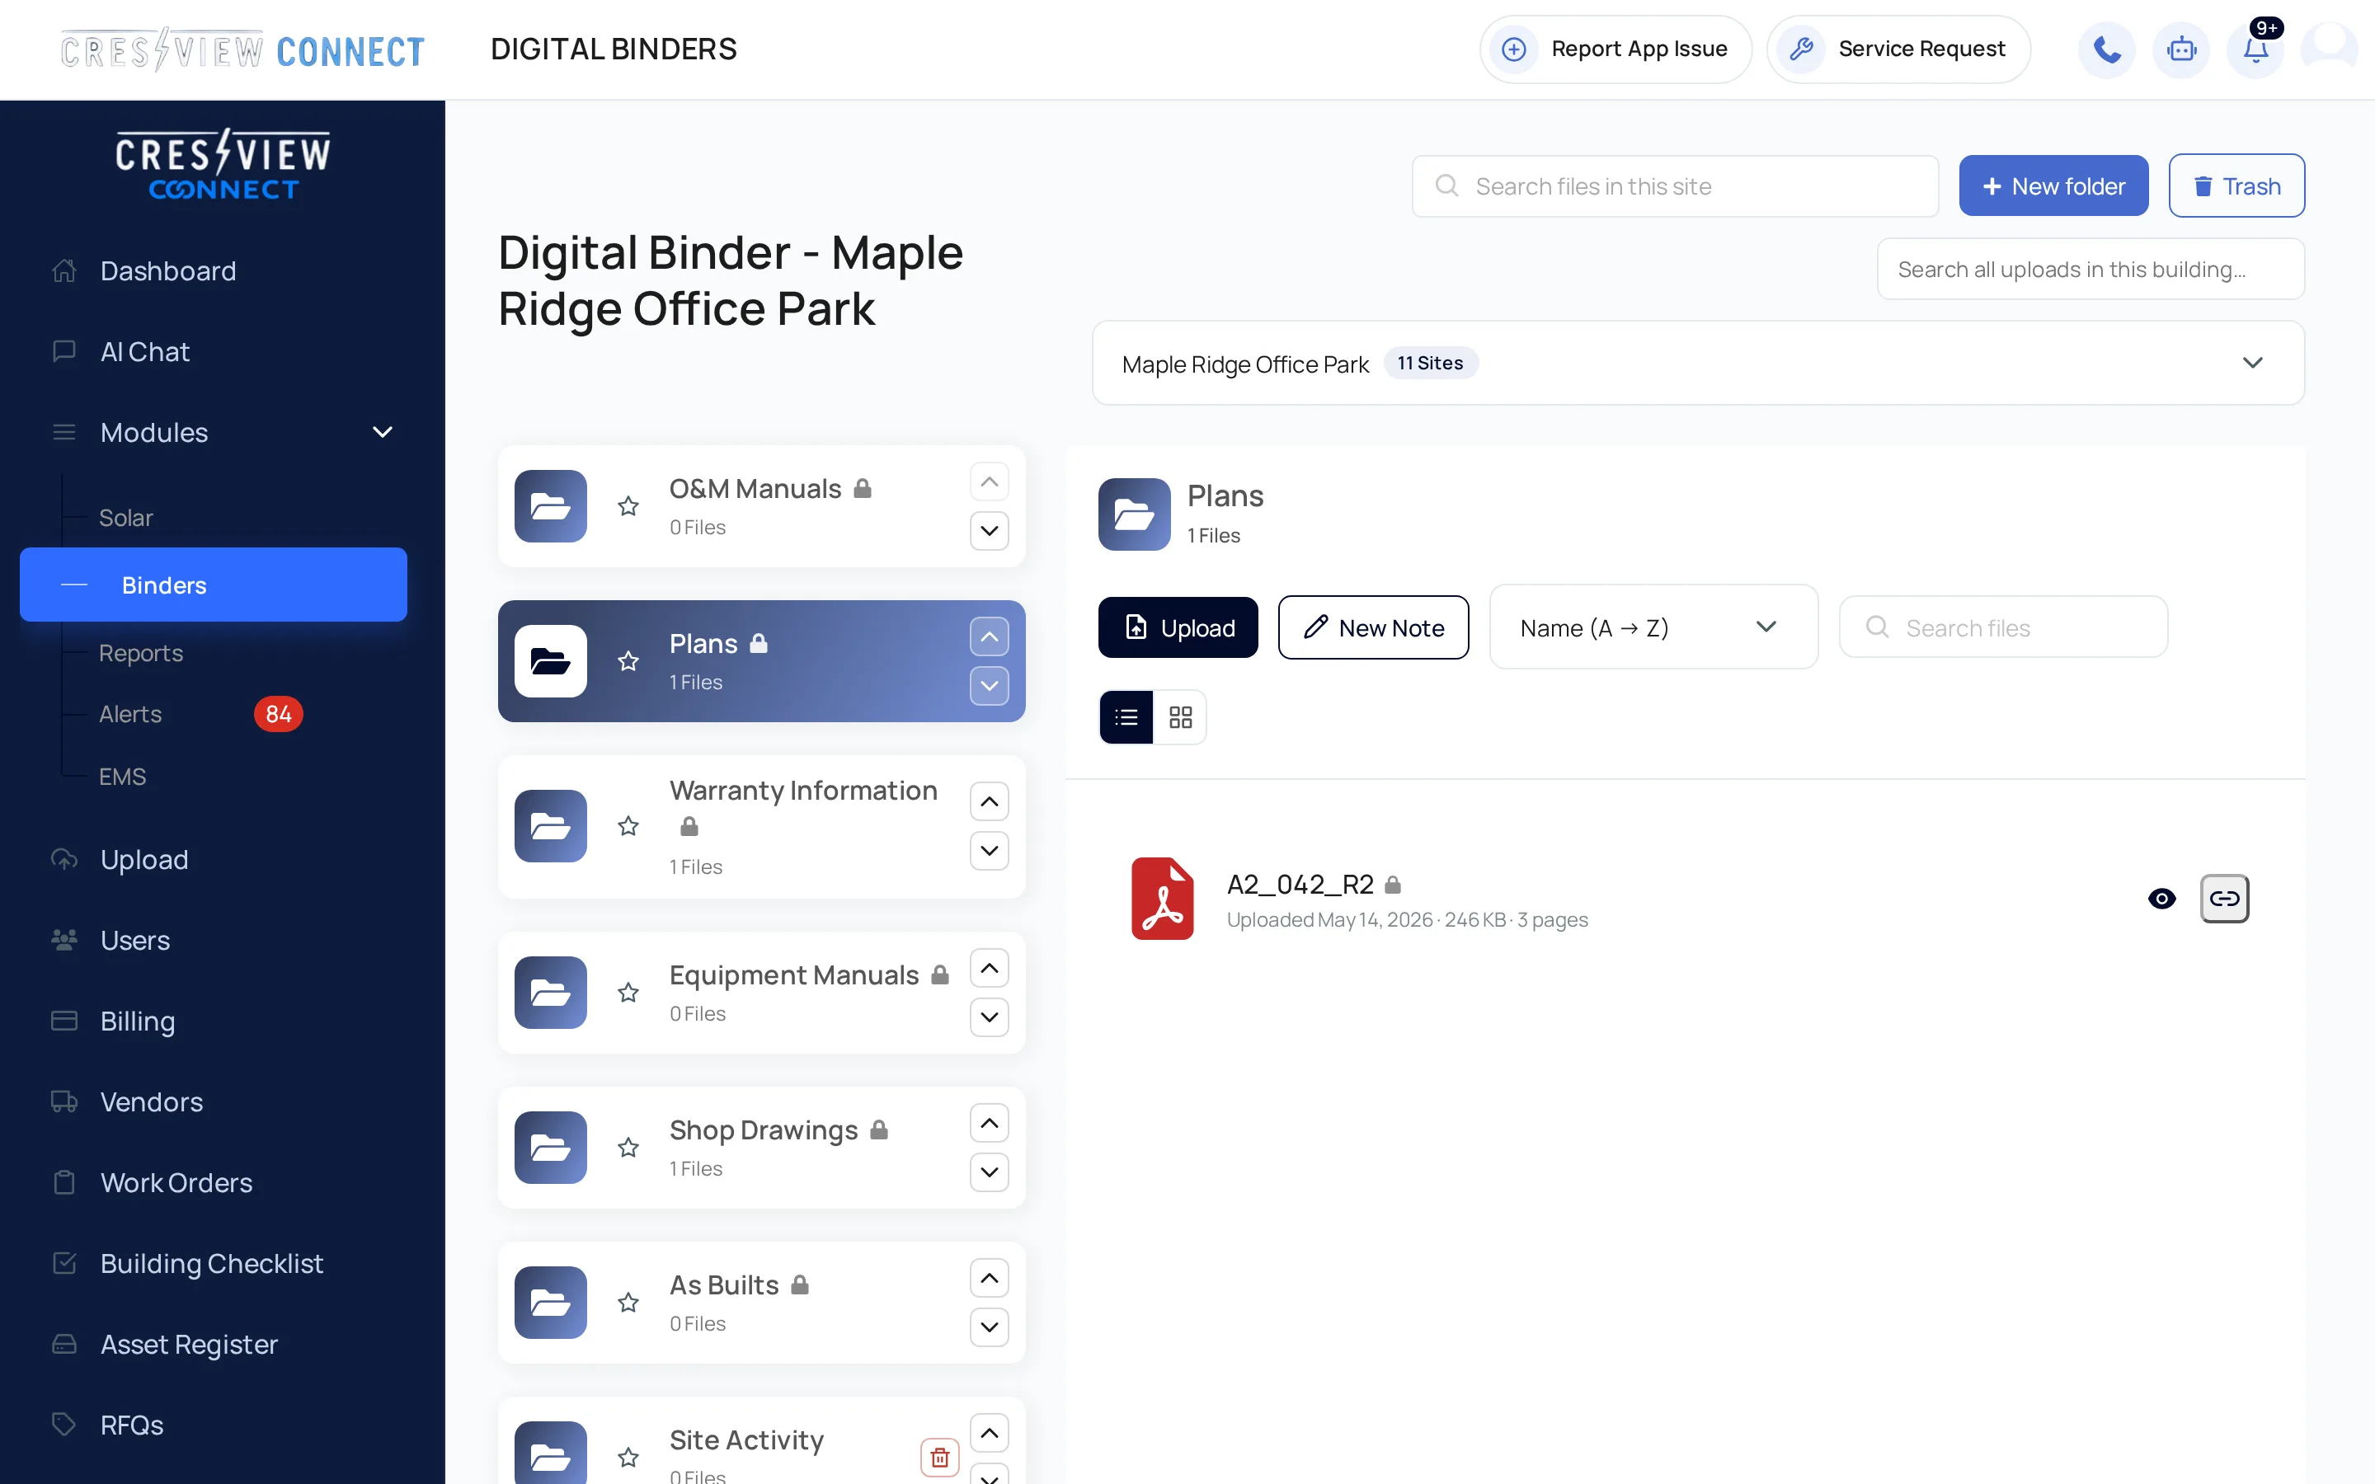
Task: Open the Shop Drawings folder icon
Action: pyautogui.click(x=551, y=1148)
